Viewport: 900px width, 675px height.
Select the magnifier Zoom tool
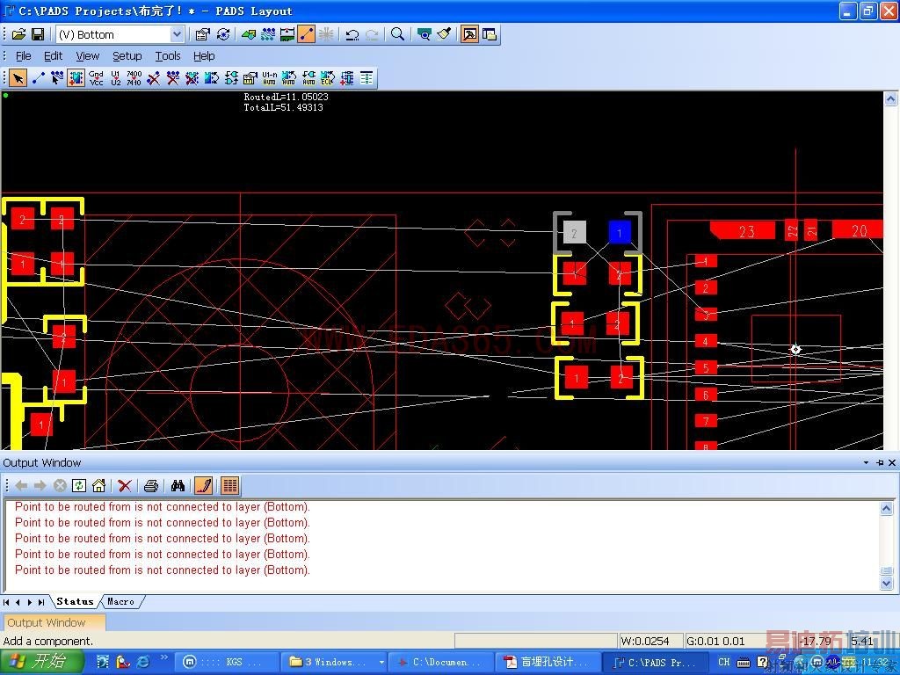coord(397,34)
